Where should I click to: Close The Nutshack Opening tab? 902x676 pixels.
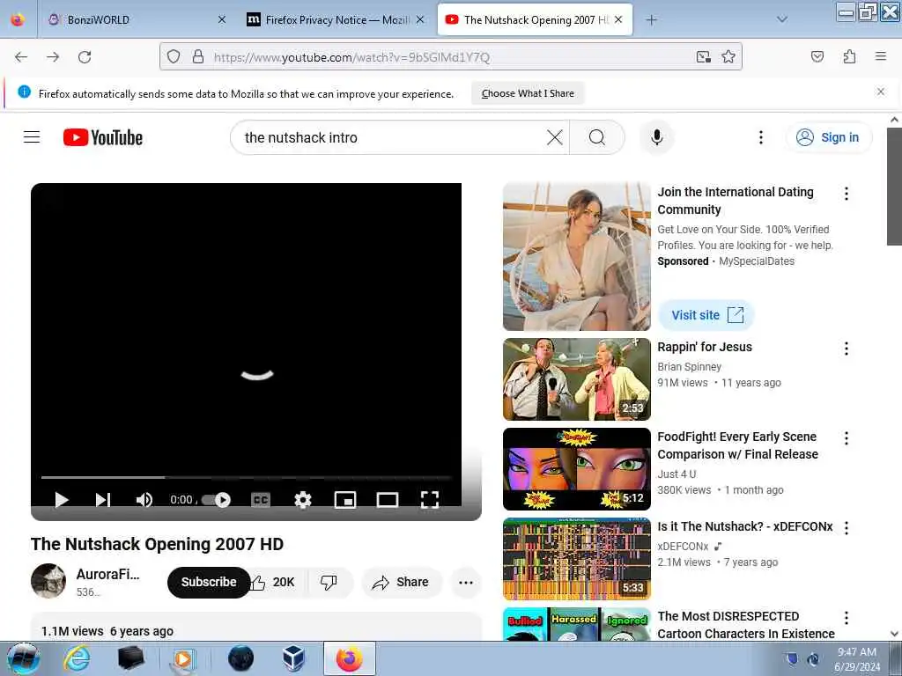[x=618, y=19]
